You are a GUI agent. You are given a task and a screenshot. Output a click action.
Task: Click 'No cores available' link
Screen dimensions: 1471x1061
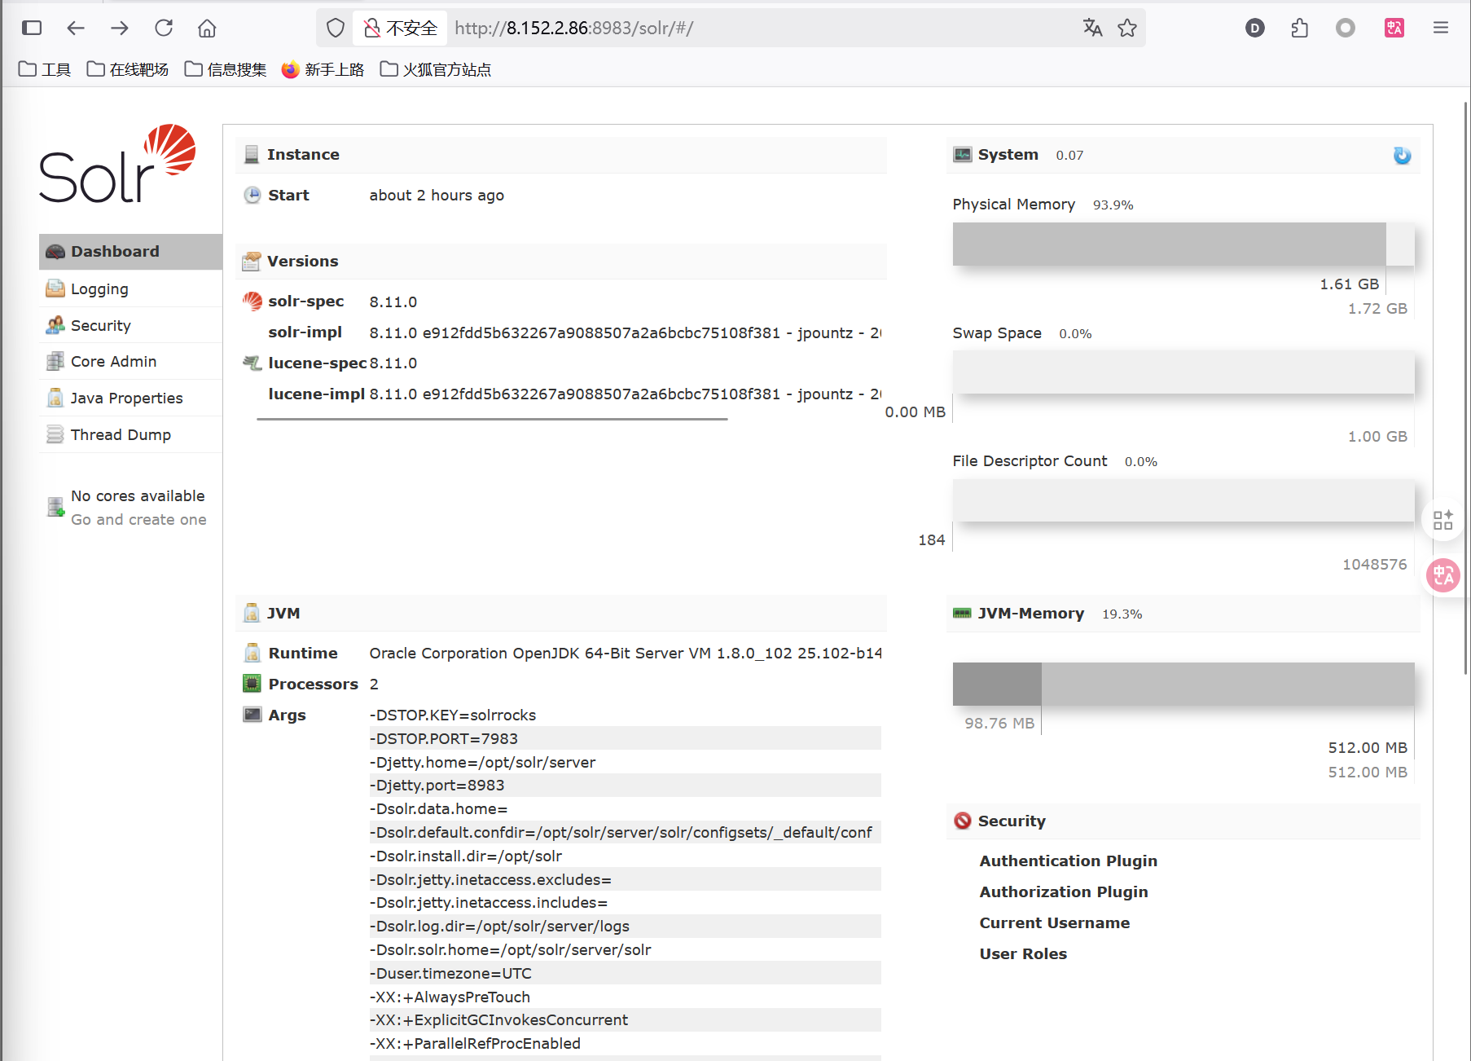138,495
